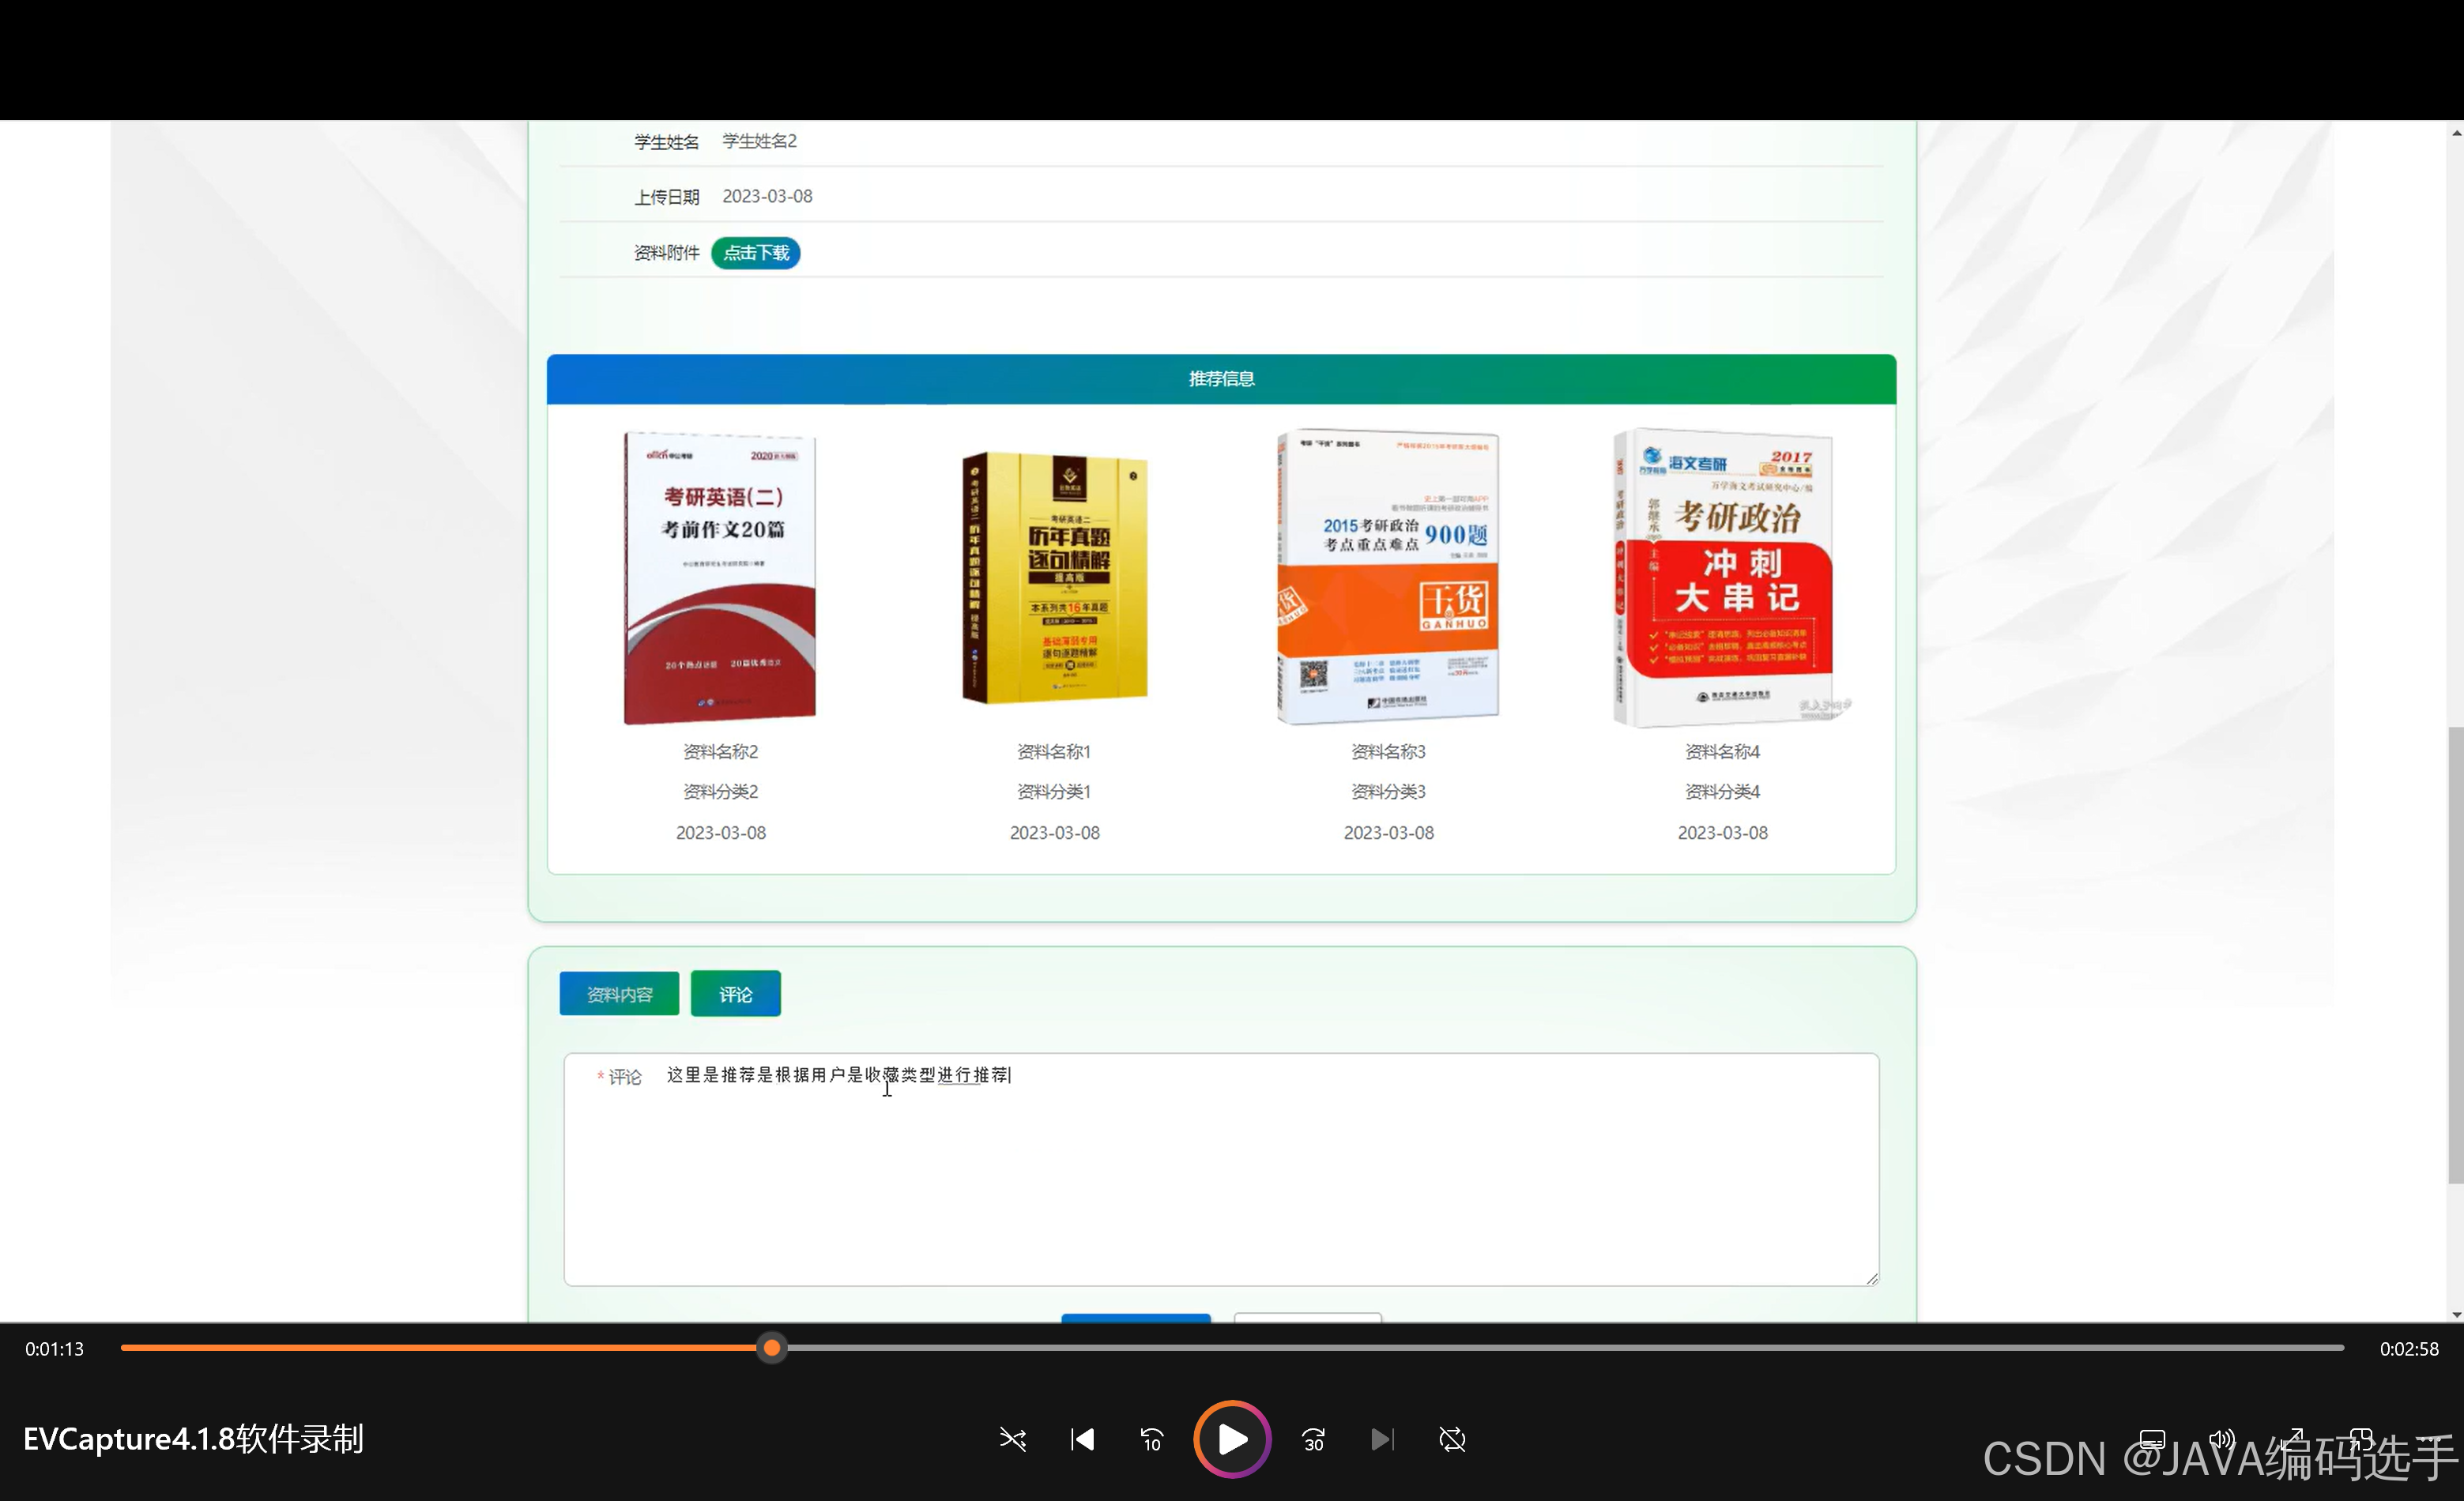Click the 资料名称4 title

tap(1722, 751)
